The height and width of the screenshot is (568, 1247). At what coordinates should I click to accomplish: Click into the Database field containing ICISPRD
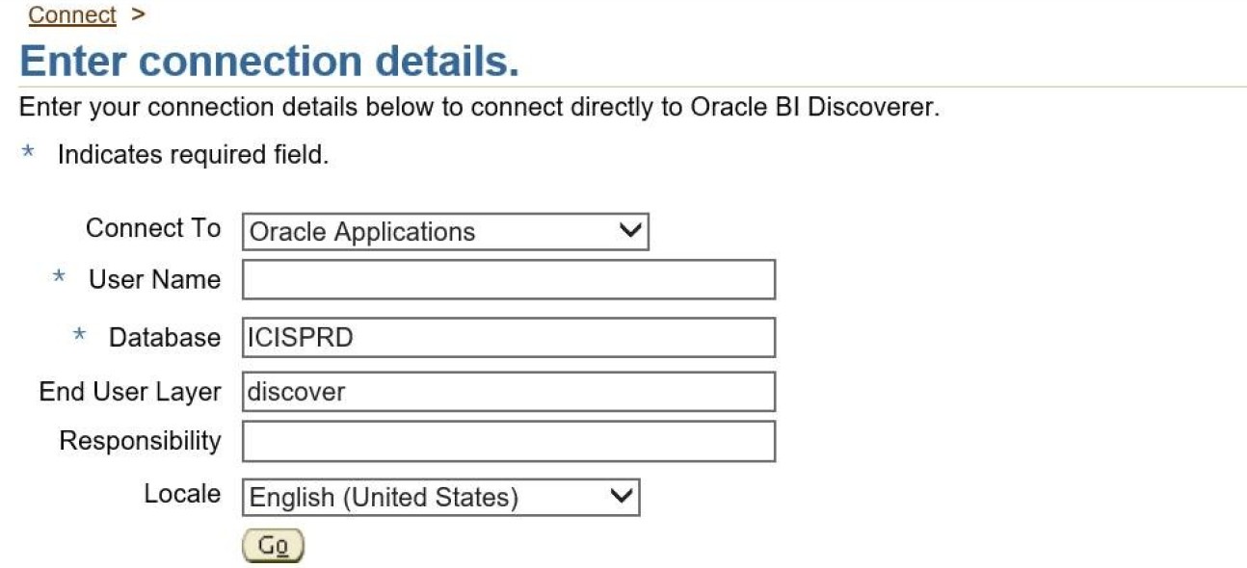508,338
